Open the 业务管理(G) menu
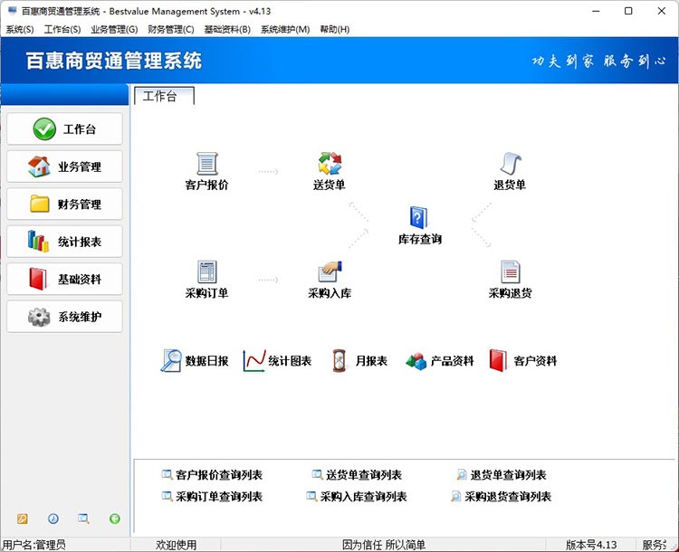The image size is (679, 552). click(114, 30)
